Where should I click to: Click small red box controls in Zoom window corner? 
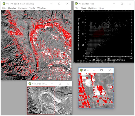[82, 107]
